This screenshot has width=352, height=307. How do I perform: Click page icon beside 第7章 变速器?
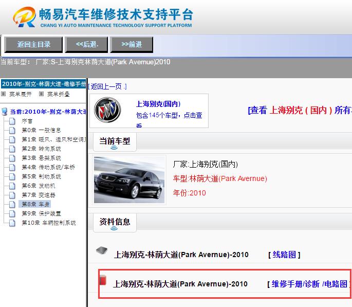click(x=12, y=195)
